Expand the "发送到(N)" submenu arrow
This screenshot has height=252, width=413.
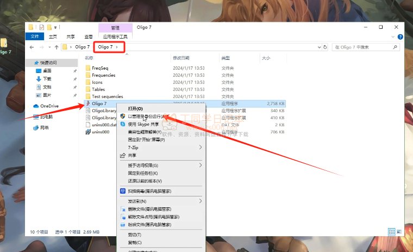201,201
